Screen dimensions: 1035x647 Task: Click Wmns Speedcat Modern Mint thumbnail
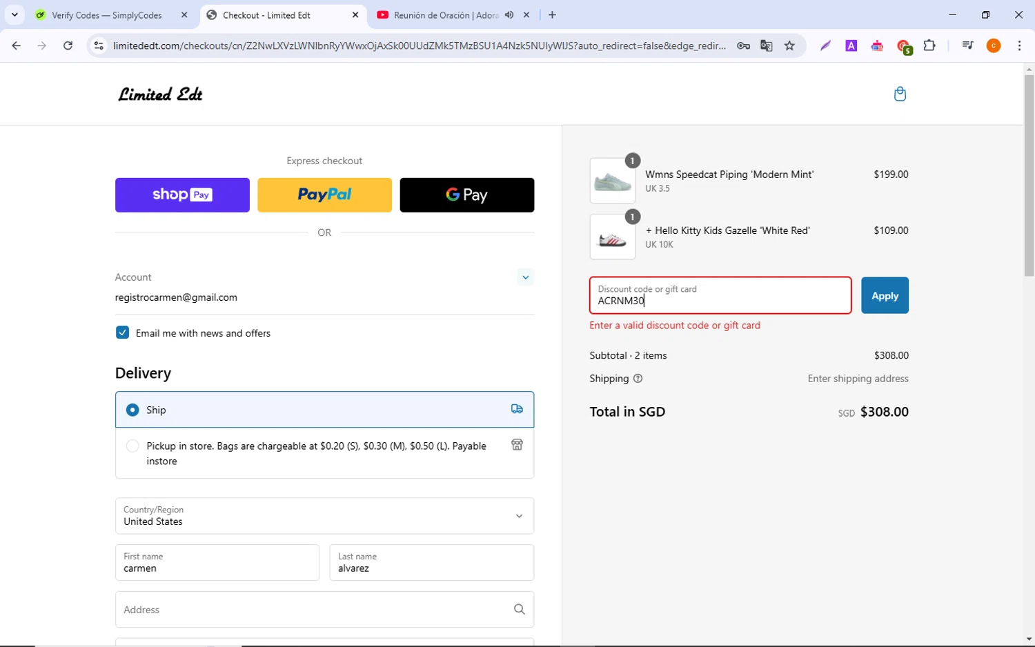[612, 181]
